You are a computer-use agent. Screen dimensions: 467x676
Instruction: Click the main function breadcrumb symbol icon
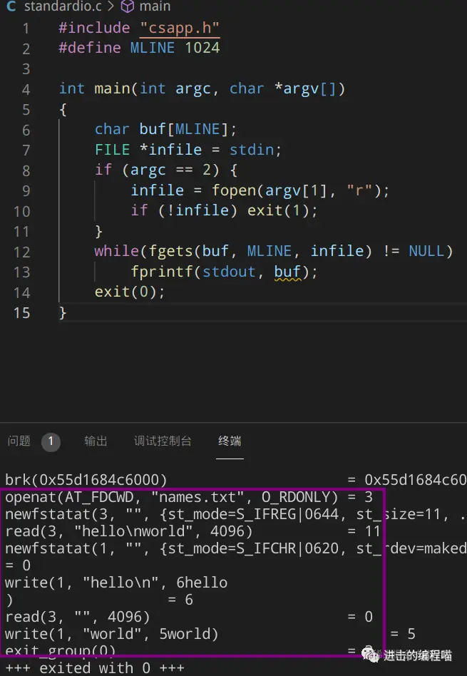coord(127,6)
